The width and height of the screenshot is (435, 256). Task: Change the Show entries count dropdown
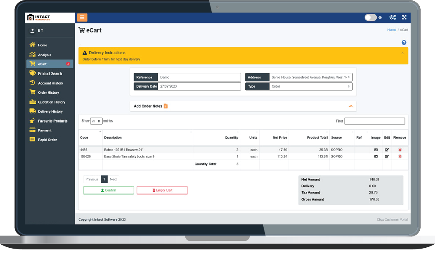(x=97, y=121)
